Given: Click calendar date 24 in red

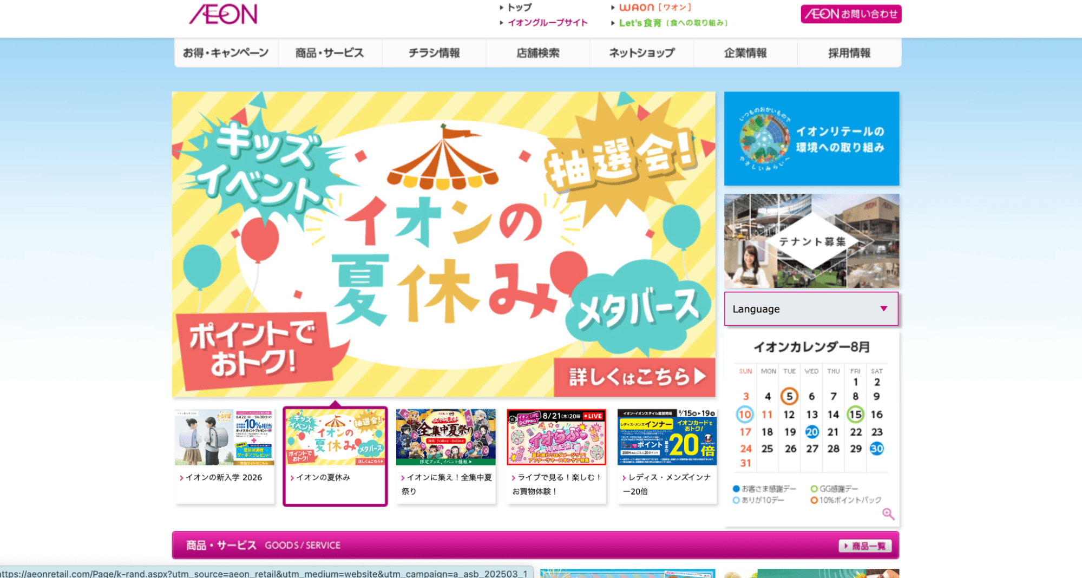Looking at the screenshot, I should [745, 449].
